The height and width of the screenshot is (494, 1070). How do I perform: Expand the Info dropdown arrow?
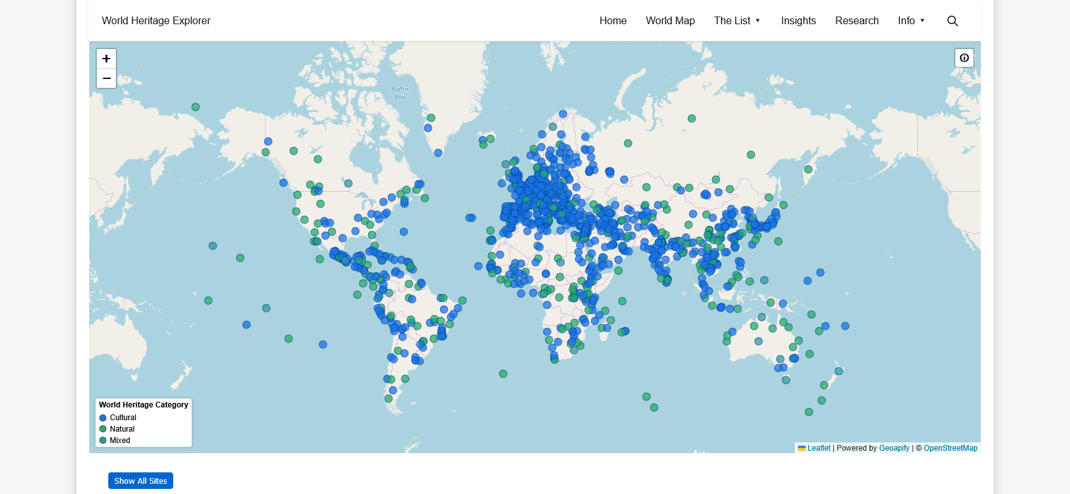[x=922, y=20]
